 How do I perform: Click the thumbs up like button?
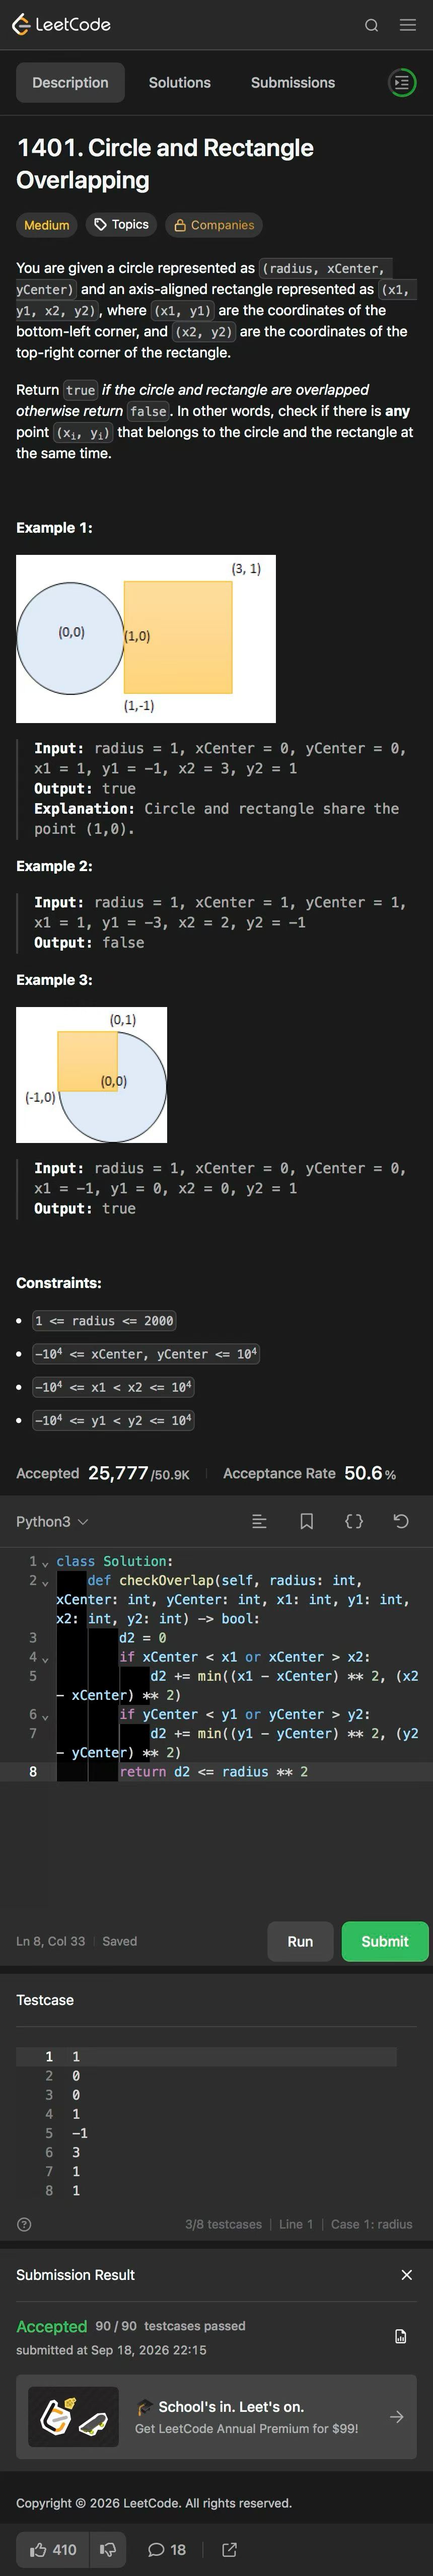pos(53,2549)
